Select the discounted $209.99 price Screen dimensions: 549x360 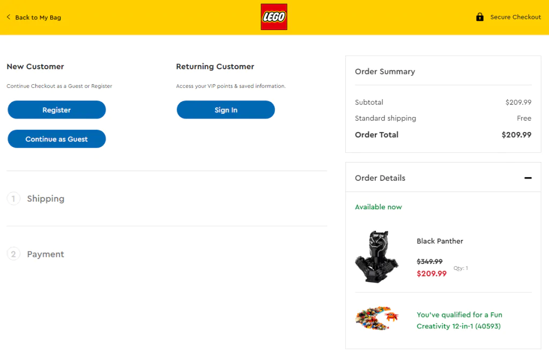pos(432,274)
